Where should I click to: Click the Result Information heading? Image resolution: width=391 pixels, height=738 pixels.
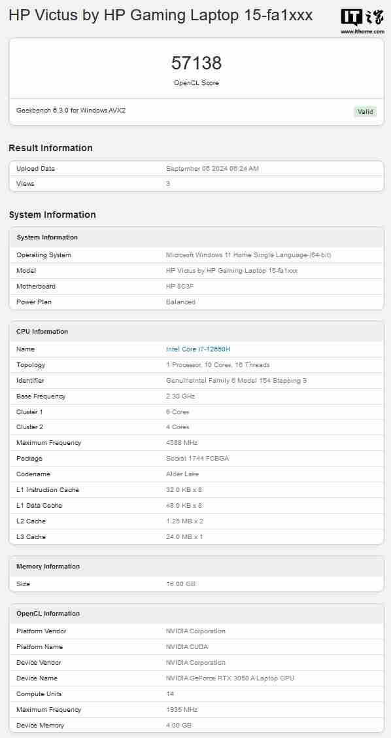[50, 148]
